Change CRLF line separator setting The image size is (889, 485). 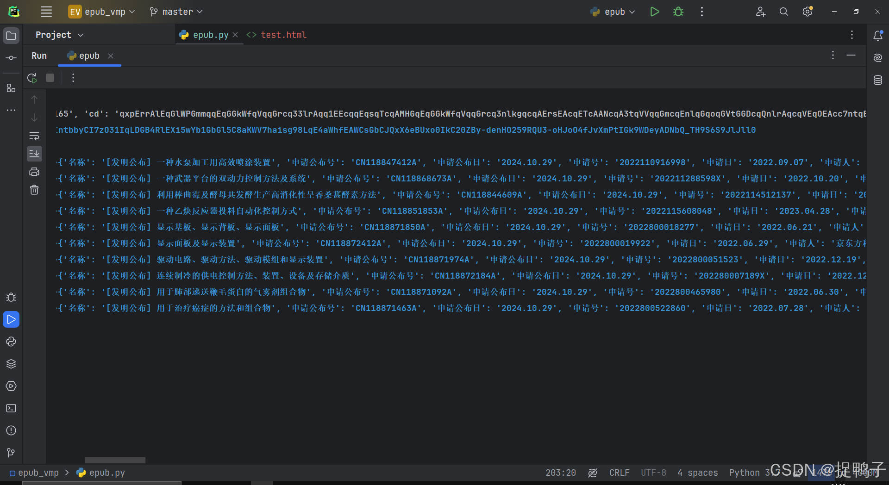pos(619,473)
